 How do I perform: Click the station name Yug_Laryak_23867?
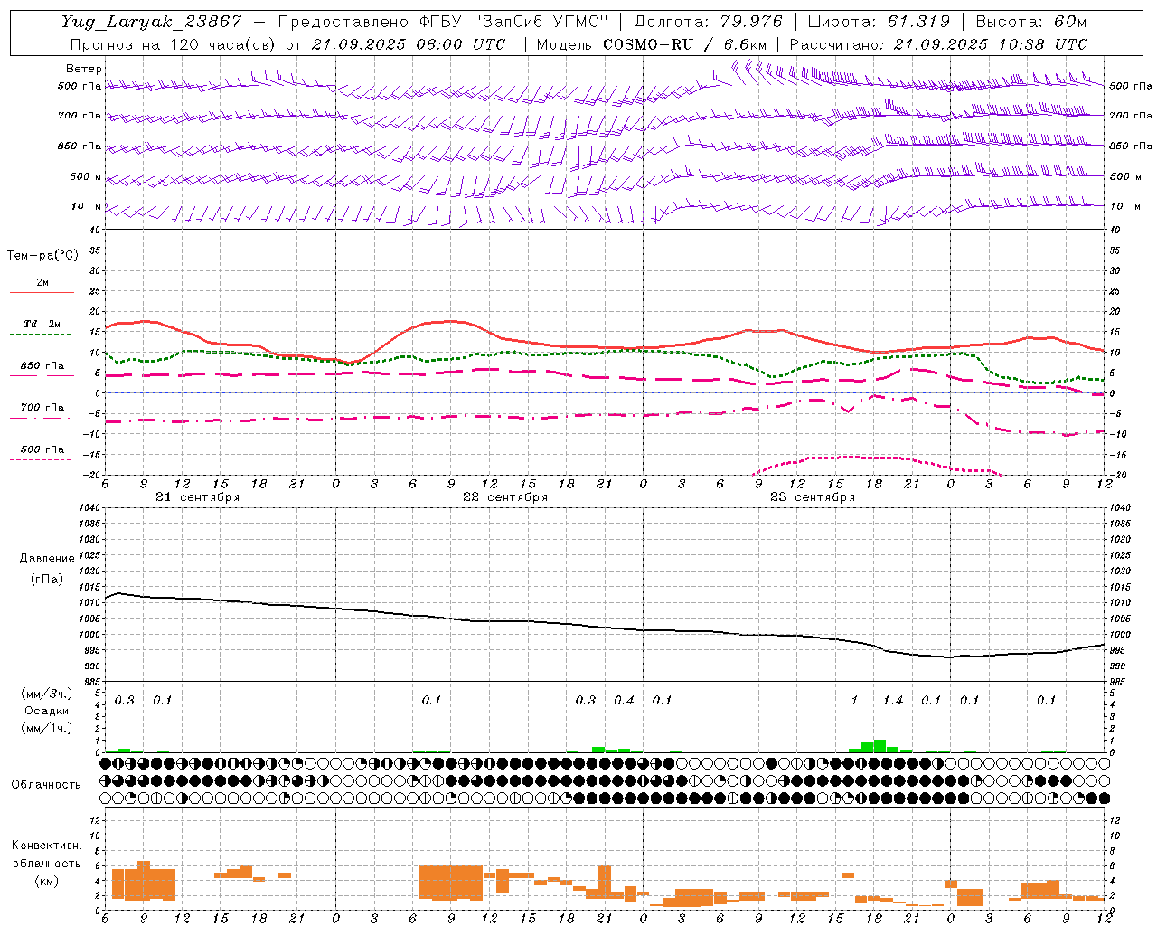tap(153, 22)
